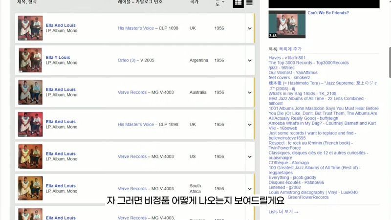Open cover thumbnail of US release
The height and width of the screenshot is (220, 391).
click(30, 156)
